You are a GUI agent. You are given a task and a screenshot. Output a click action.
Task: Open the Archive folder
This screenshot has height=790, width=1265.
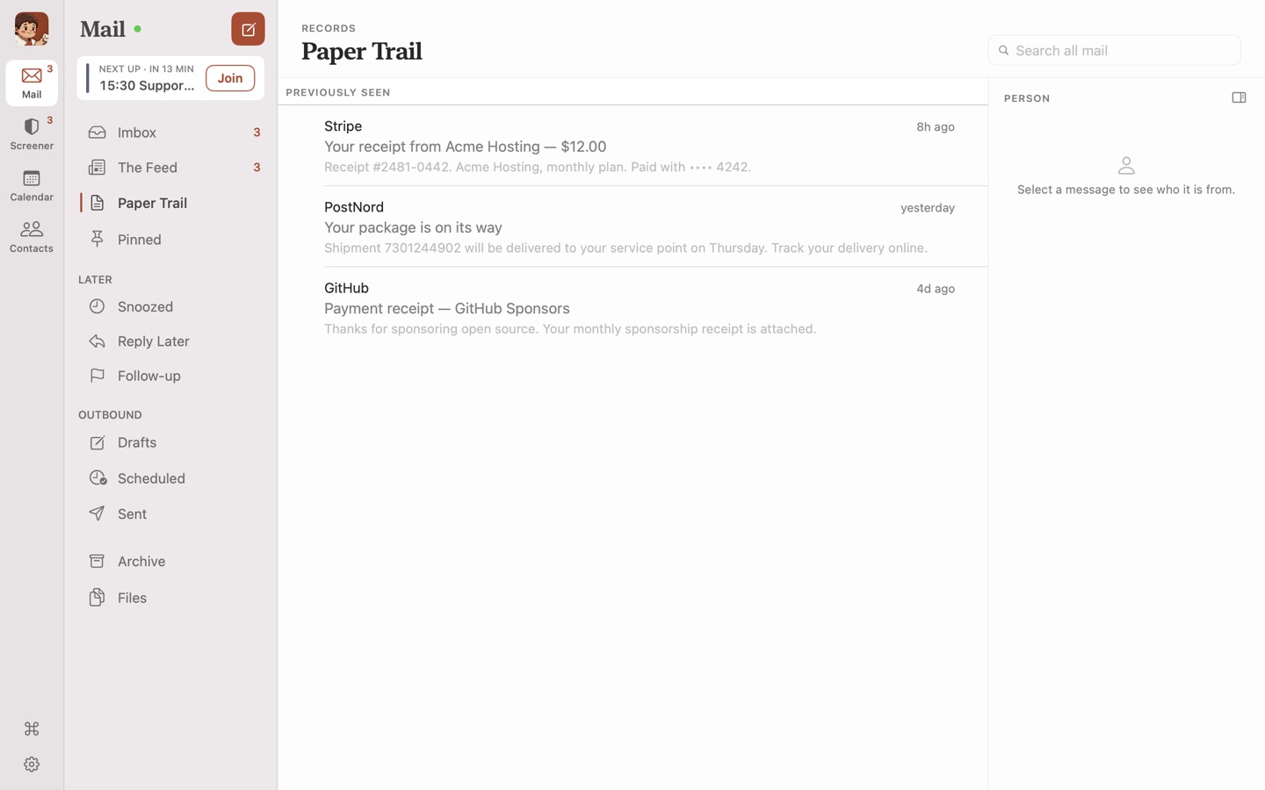[170, 561]
